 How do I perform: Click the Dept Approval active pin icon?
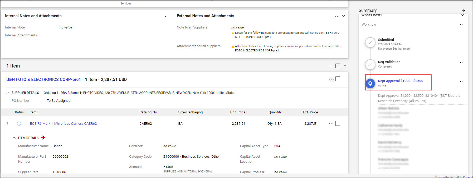coord(370,84)
